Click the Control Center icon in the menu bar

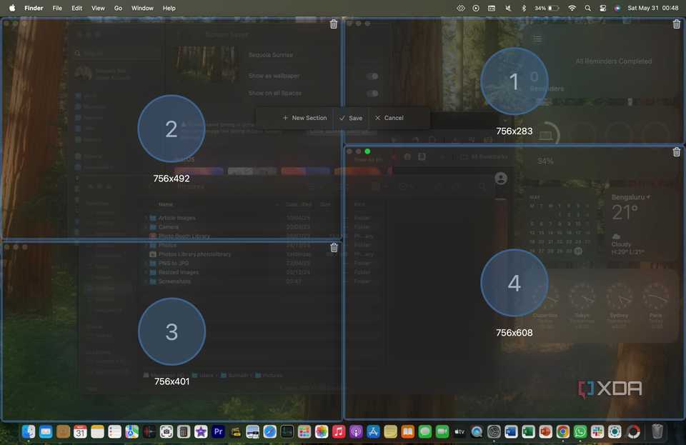[604, 8]
